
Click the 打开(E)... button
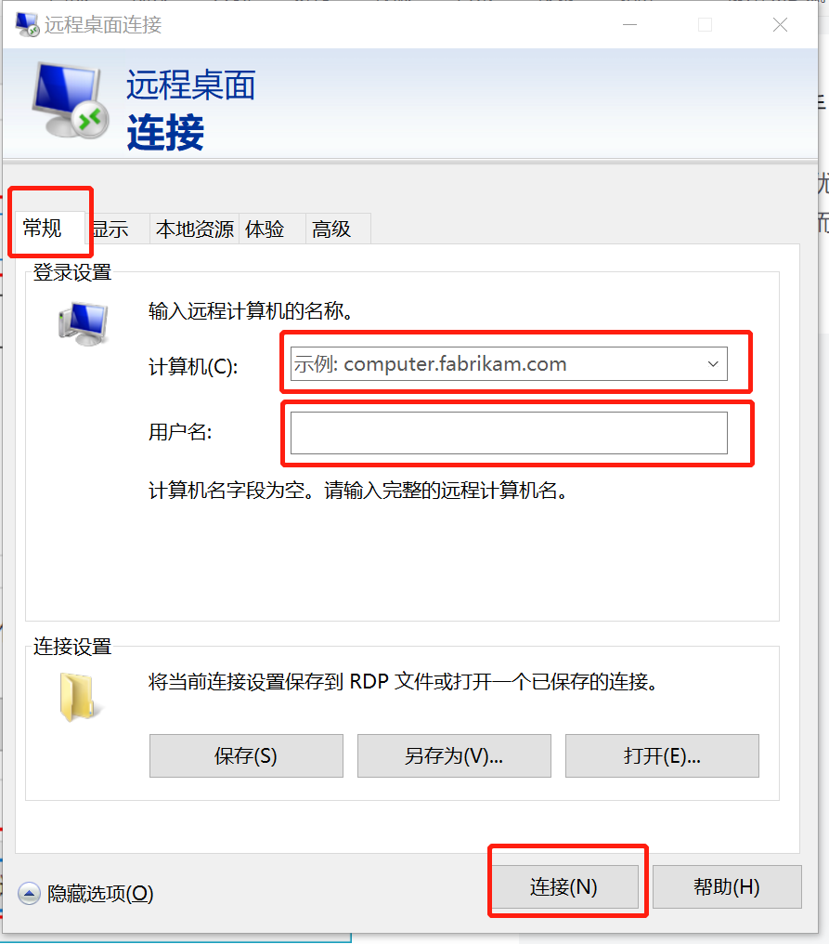662,755
